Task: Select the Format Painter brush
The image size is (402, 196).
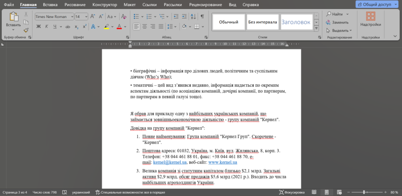Action: pos(26,30)
